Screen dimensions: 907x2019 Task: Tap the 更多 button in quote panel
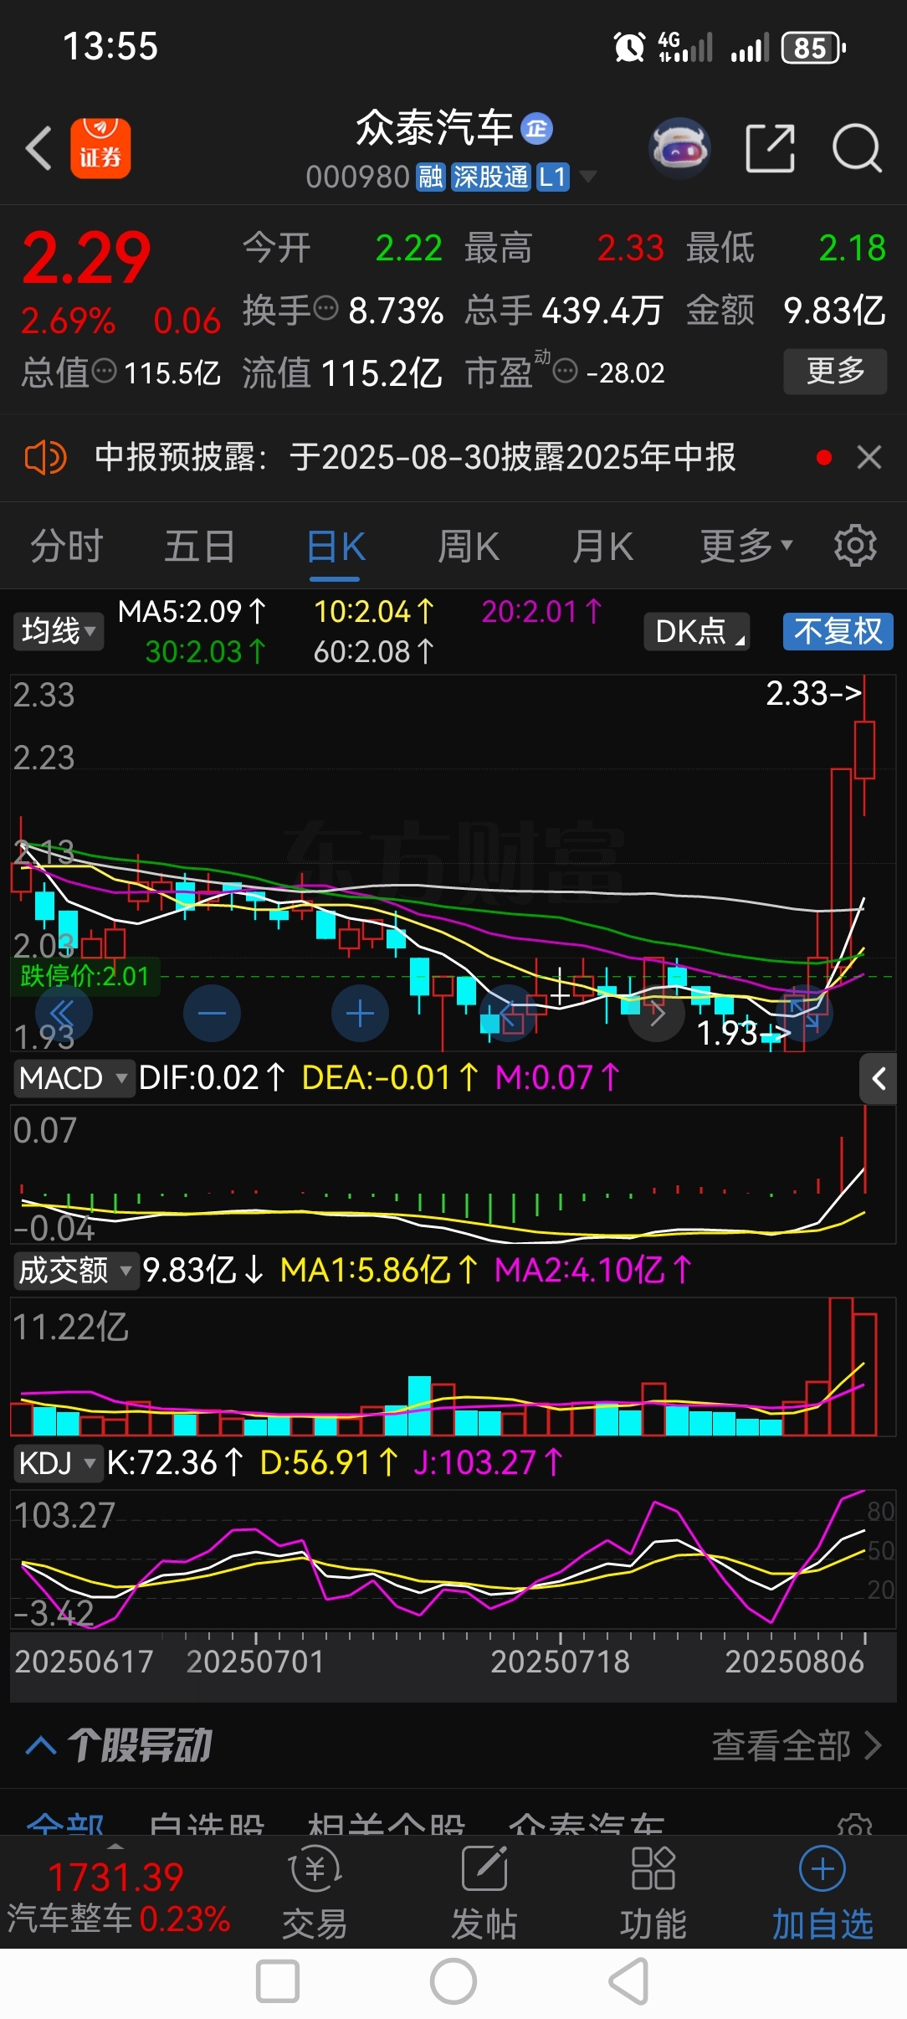(835, 371)
